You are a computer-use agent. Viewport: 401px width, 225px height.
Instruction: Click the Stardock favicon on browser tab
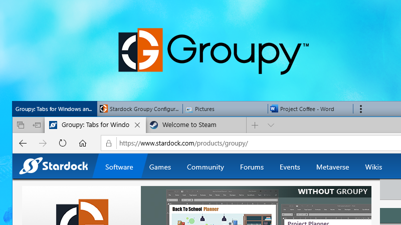(x=53, y=125)
